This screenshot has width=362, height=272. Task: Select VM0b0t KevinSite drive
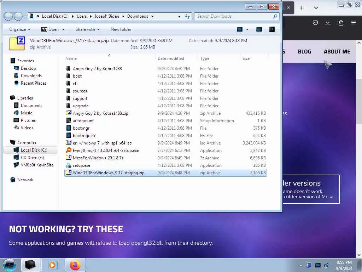(x=37, y=165)
